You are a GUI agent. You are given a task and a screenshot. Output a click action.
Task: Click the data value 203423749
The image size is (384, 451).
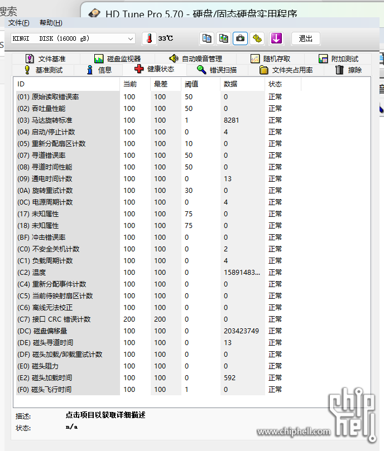point(242,331)
